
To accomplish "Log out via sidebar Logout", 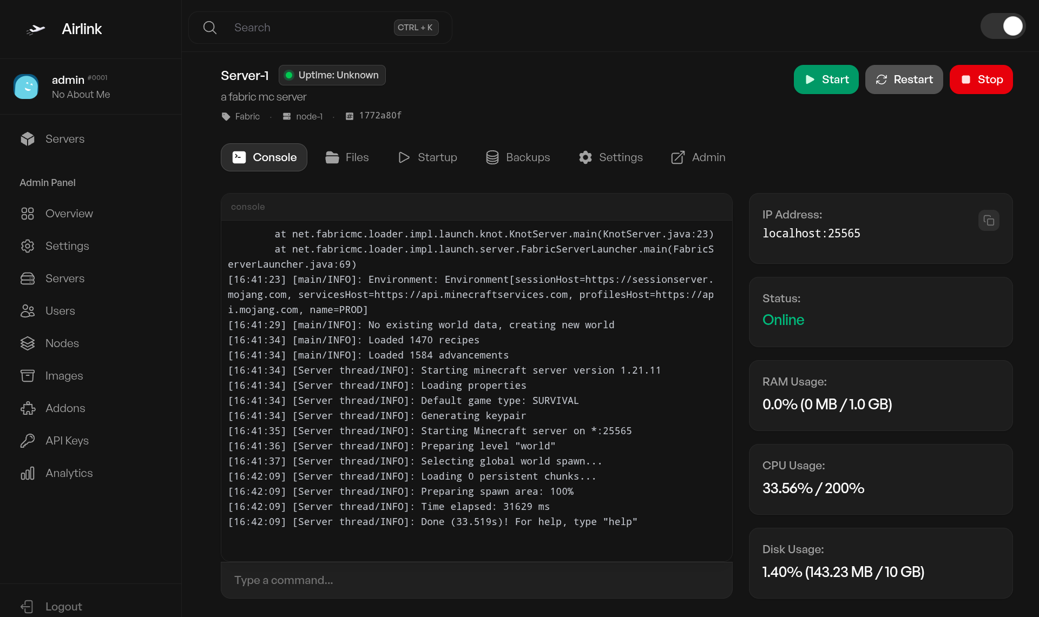I will pos(63,607).
